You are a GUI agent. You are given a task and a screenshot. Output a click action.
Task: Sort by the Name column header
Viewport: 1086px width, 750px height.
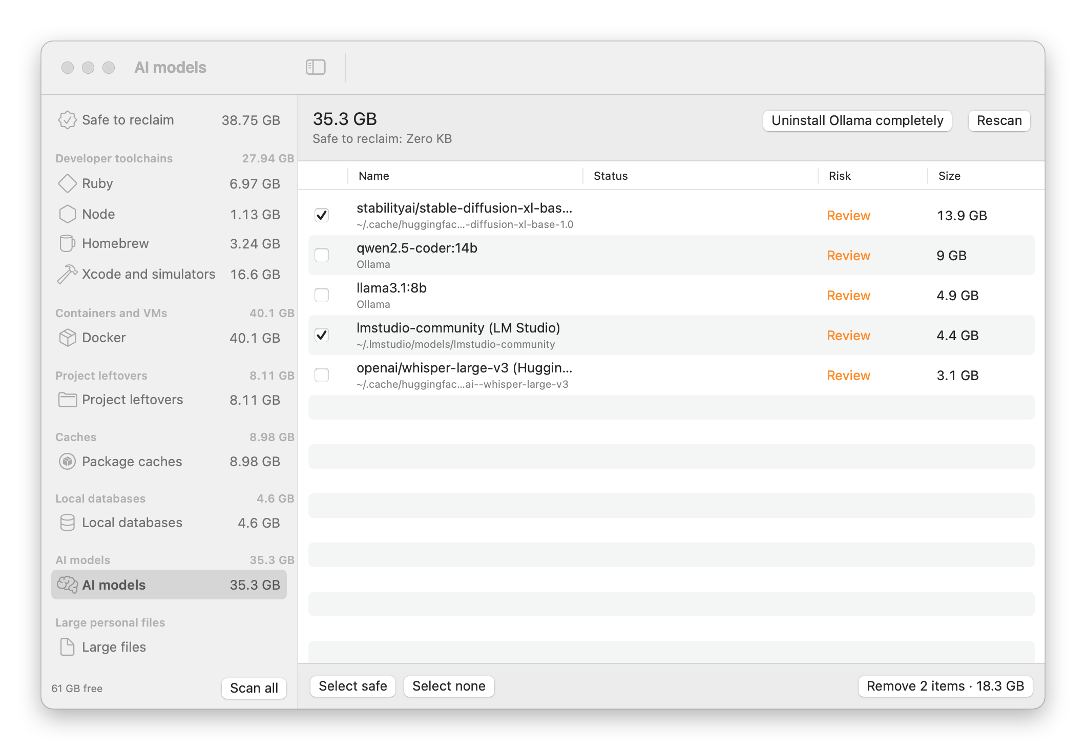click(465, 176)
